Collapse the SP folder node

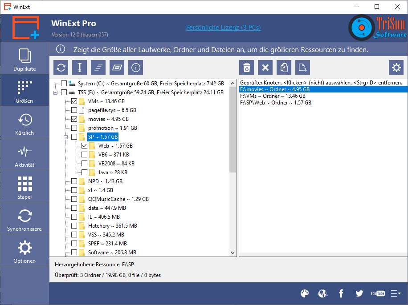65,137
